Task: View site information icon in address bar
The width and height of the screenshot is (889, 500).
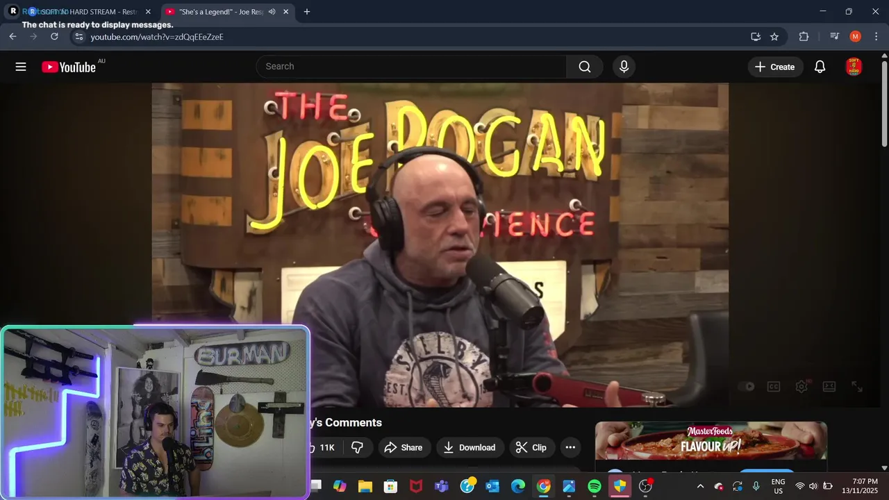Action: (78, 37)
